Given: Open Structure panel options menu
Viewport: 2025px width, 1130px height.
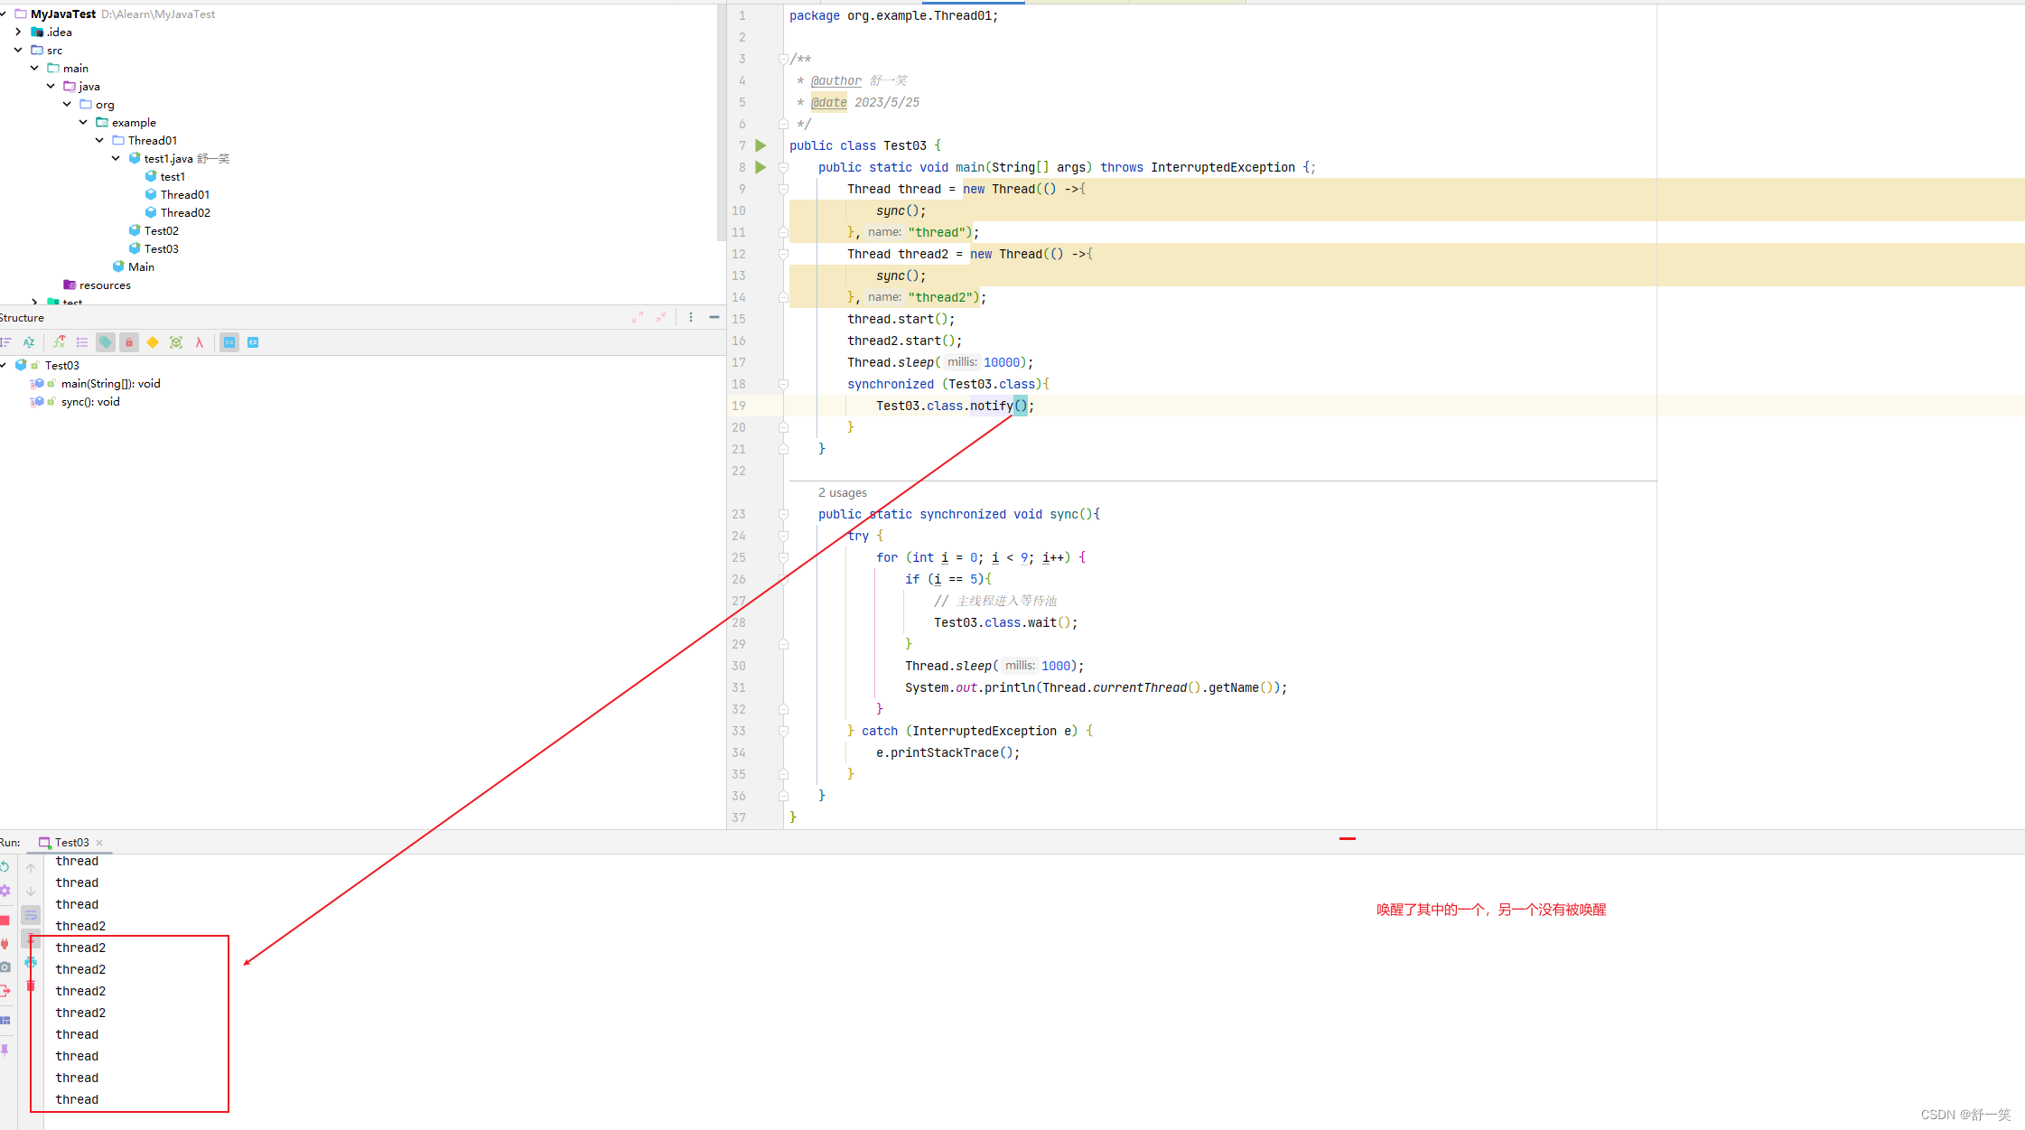Looking at the screenshot, I should [x=691, y=317].
